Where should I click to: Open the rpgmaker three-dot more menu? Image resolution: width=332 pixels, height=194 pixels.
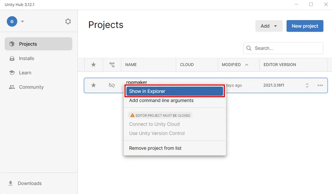coord(320,85)
